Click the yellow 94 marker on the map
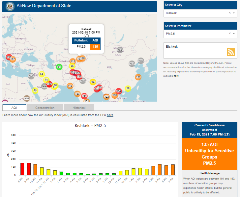Image resolution: width=240 pixels, height=197 pixels. pos(93,82)
